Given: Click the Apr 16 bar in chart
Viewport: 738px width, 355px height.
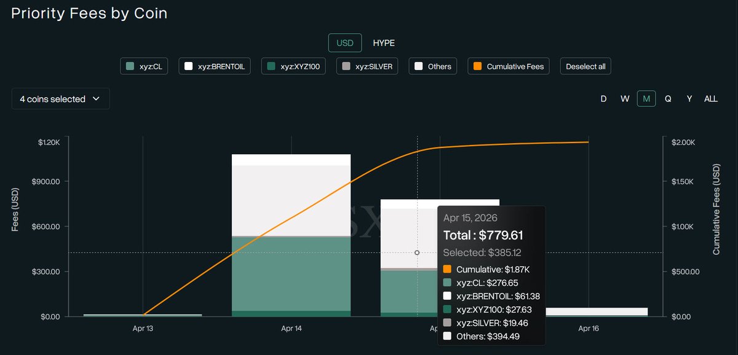Looking at the screenshot, I should [589, 312].
